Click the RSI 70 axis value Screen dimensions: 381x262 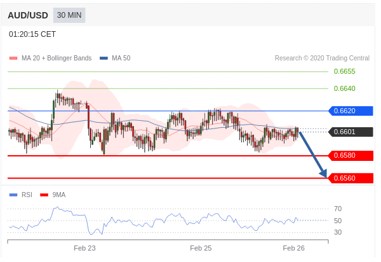point(338,209)
